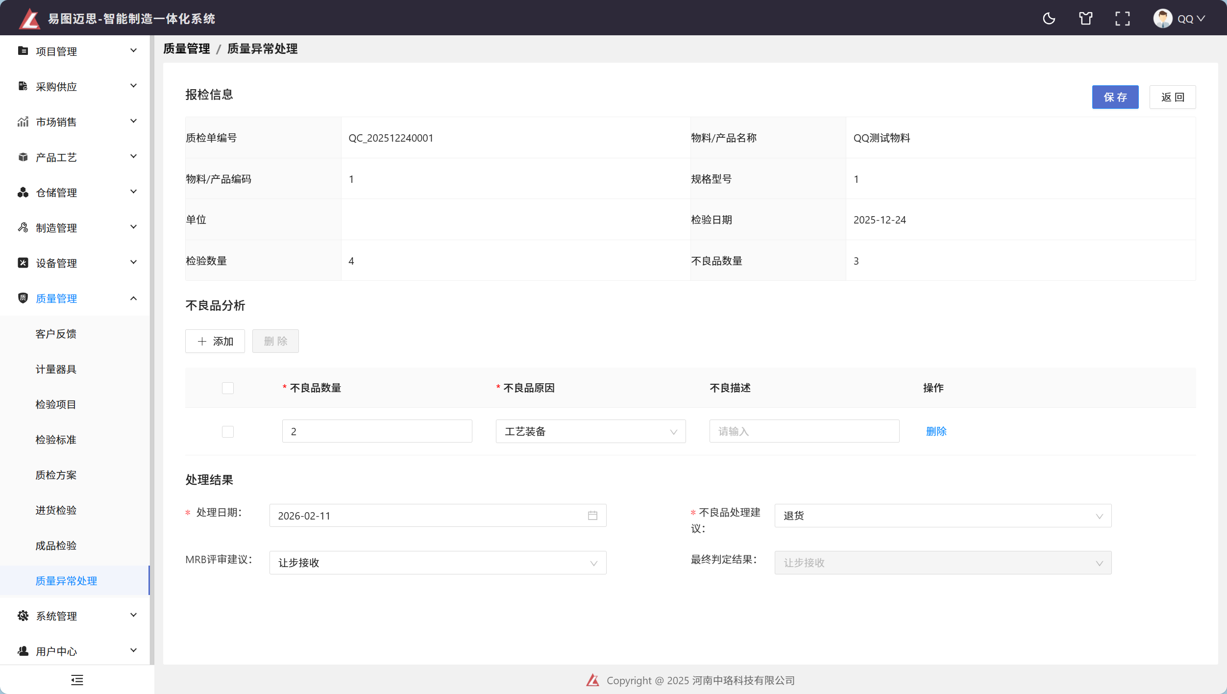Open the 计量器具 menu item
1227x694 pixels.
(56, 369)
